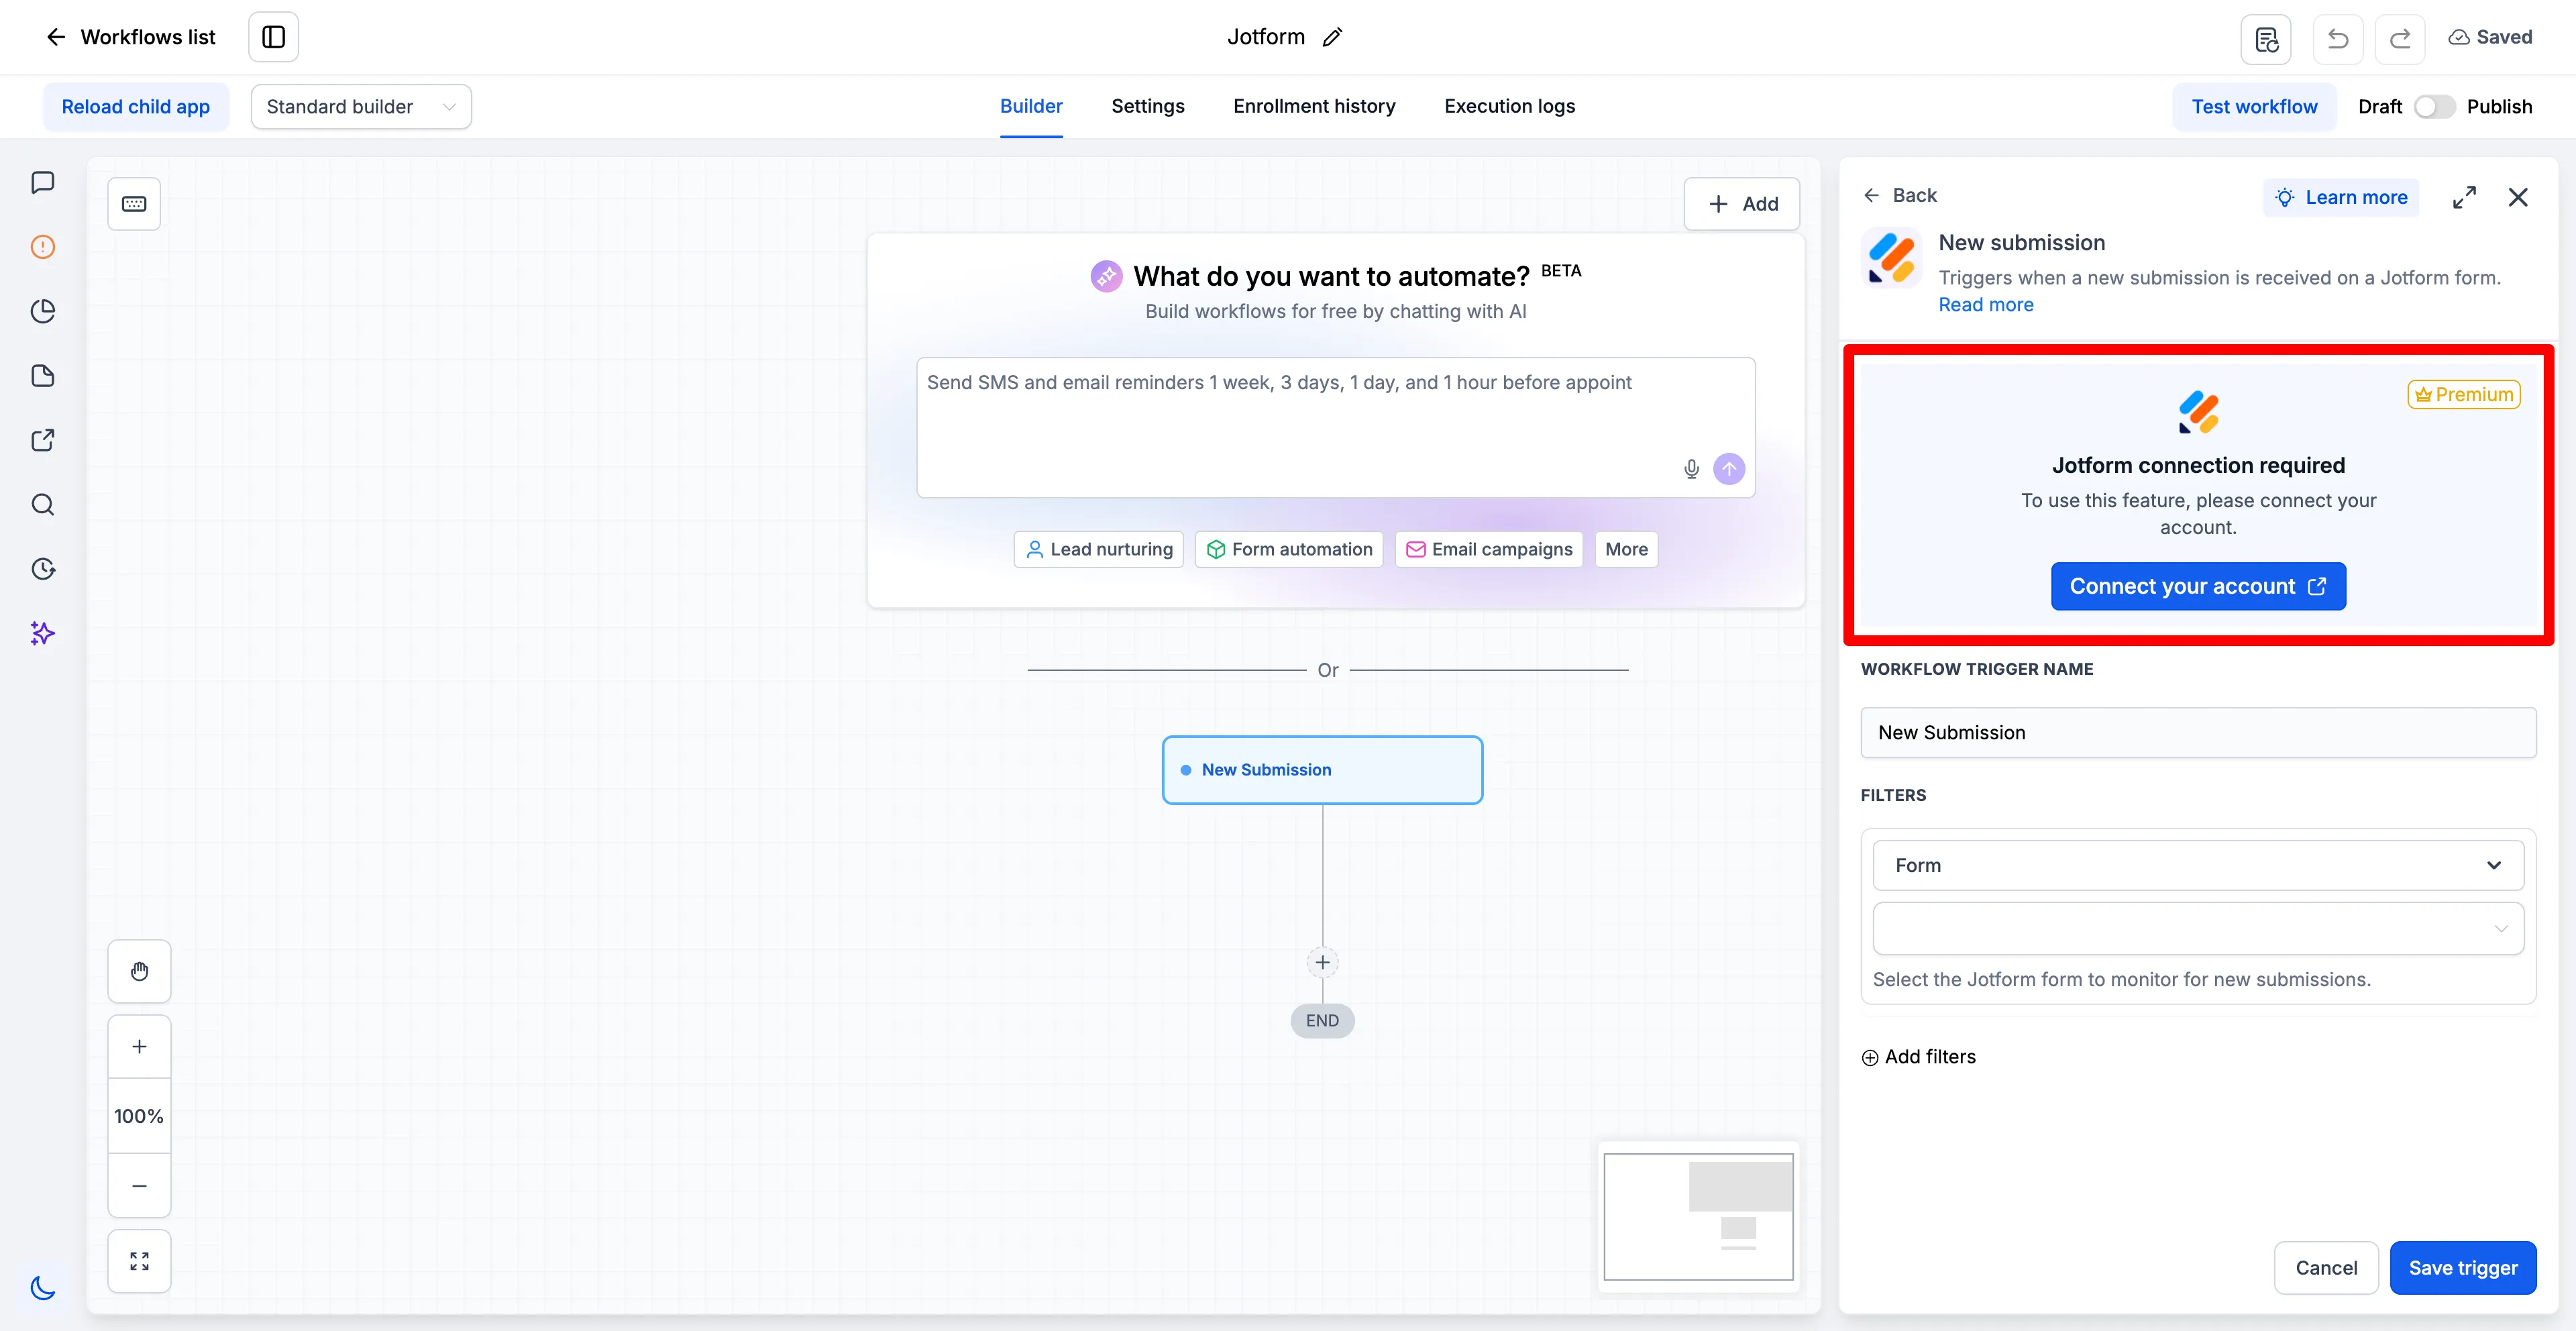Click the More suggestions chip
2576x1331 pixels.
click(1626, 550)
